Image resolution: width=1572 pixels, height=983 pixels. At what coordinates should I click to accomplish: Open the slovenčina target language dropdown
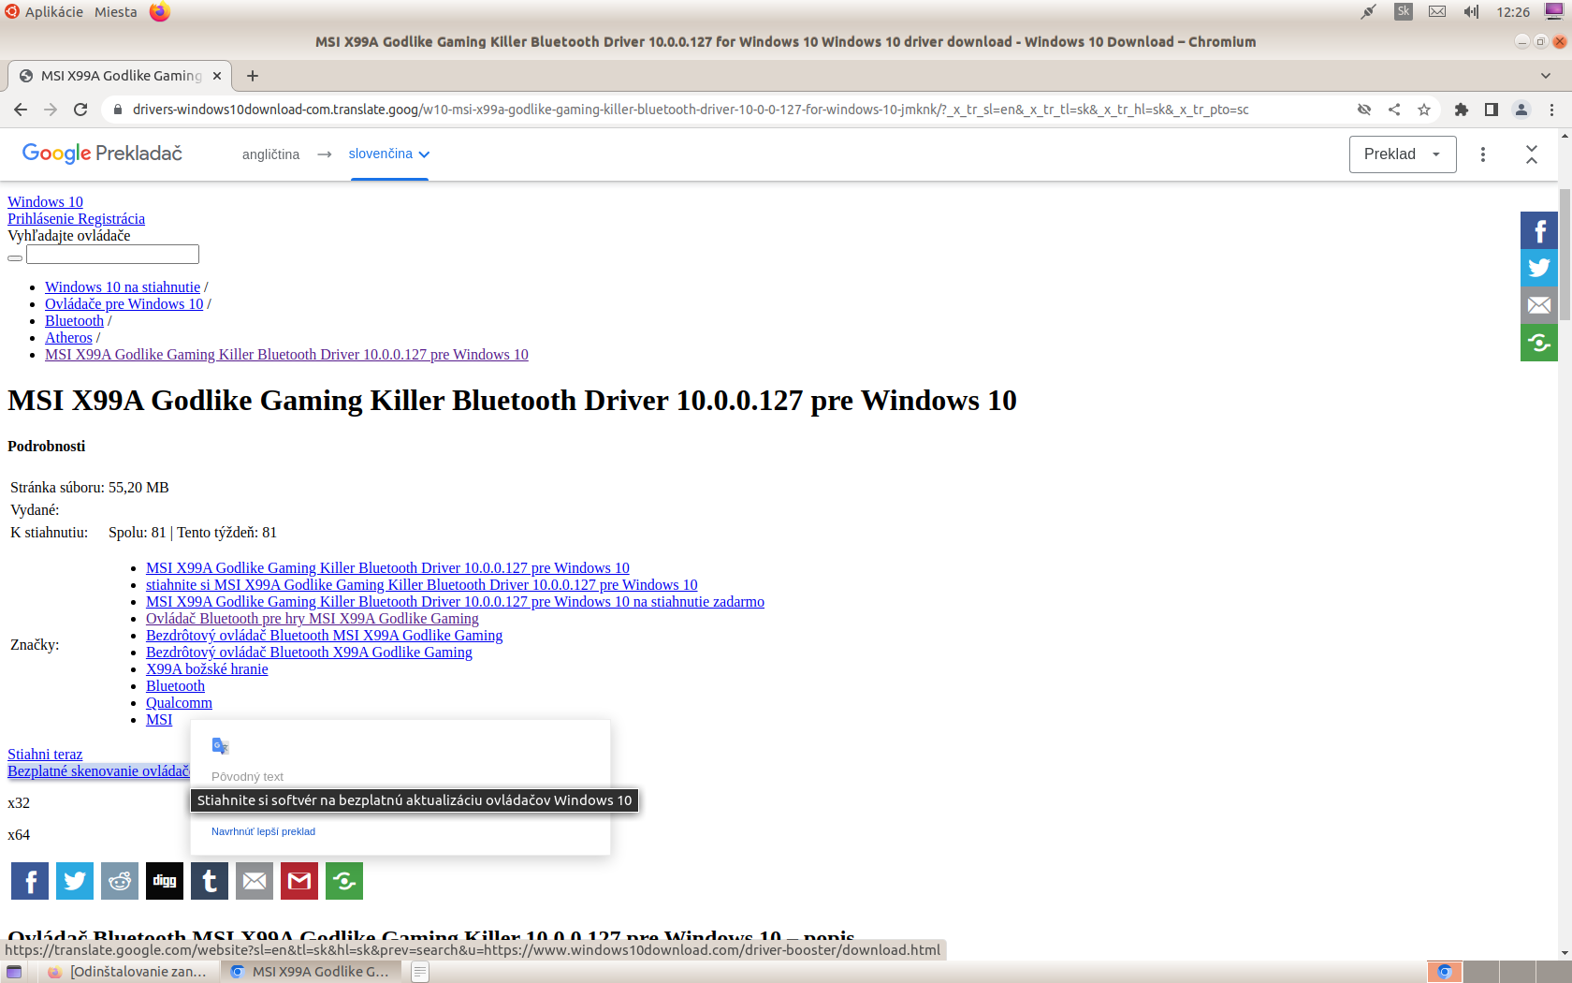pyautogui.click(x=389, y=154)
